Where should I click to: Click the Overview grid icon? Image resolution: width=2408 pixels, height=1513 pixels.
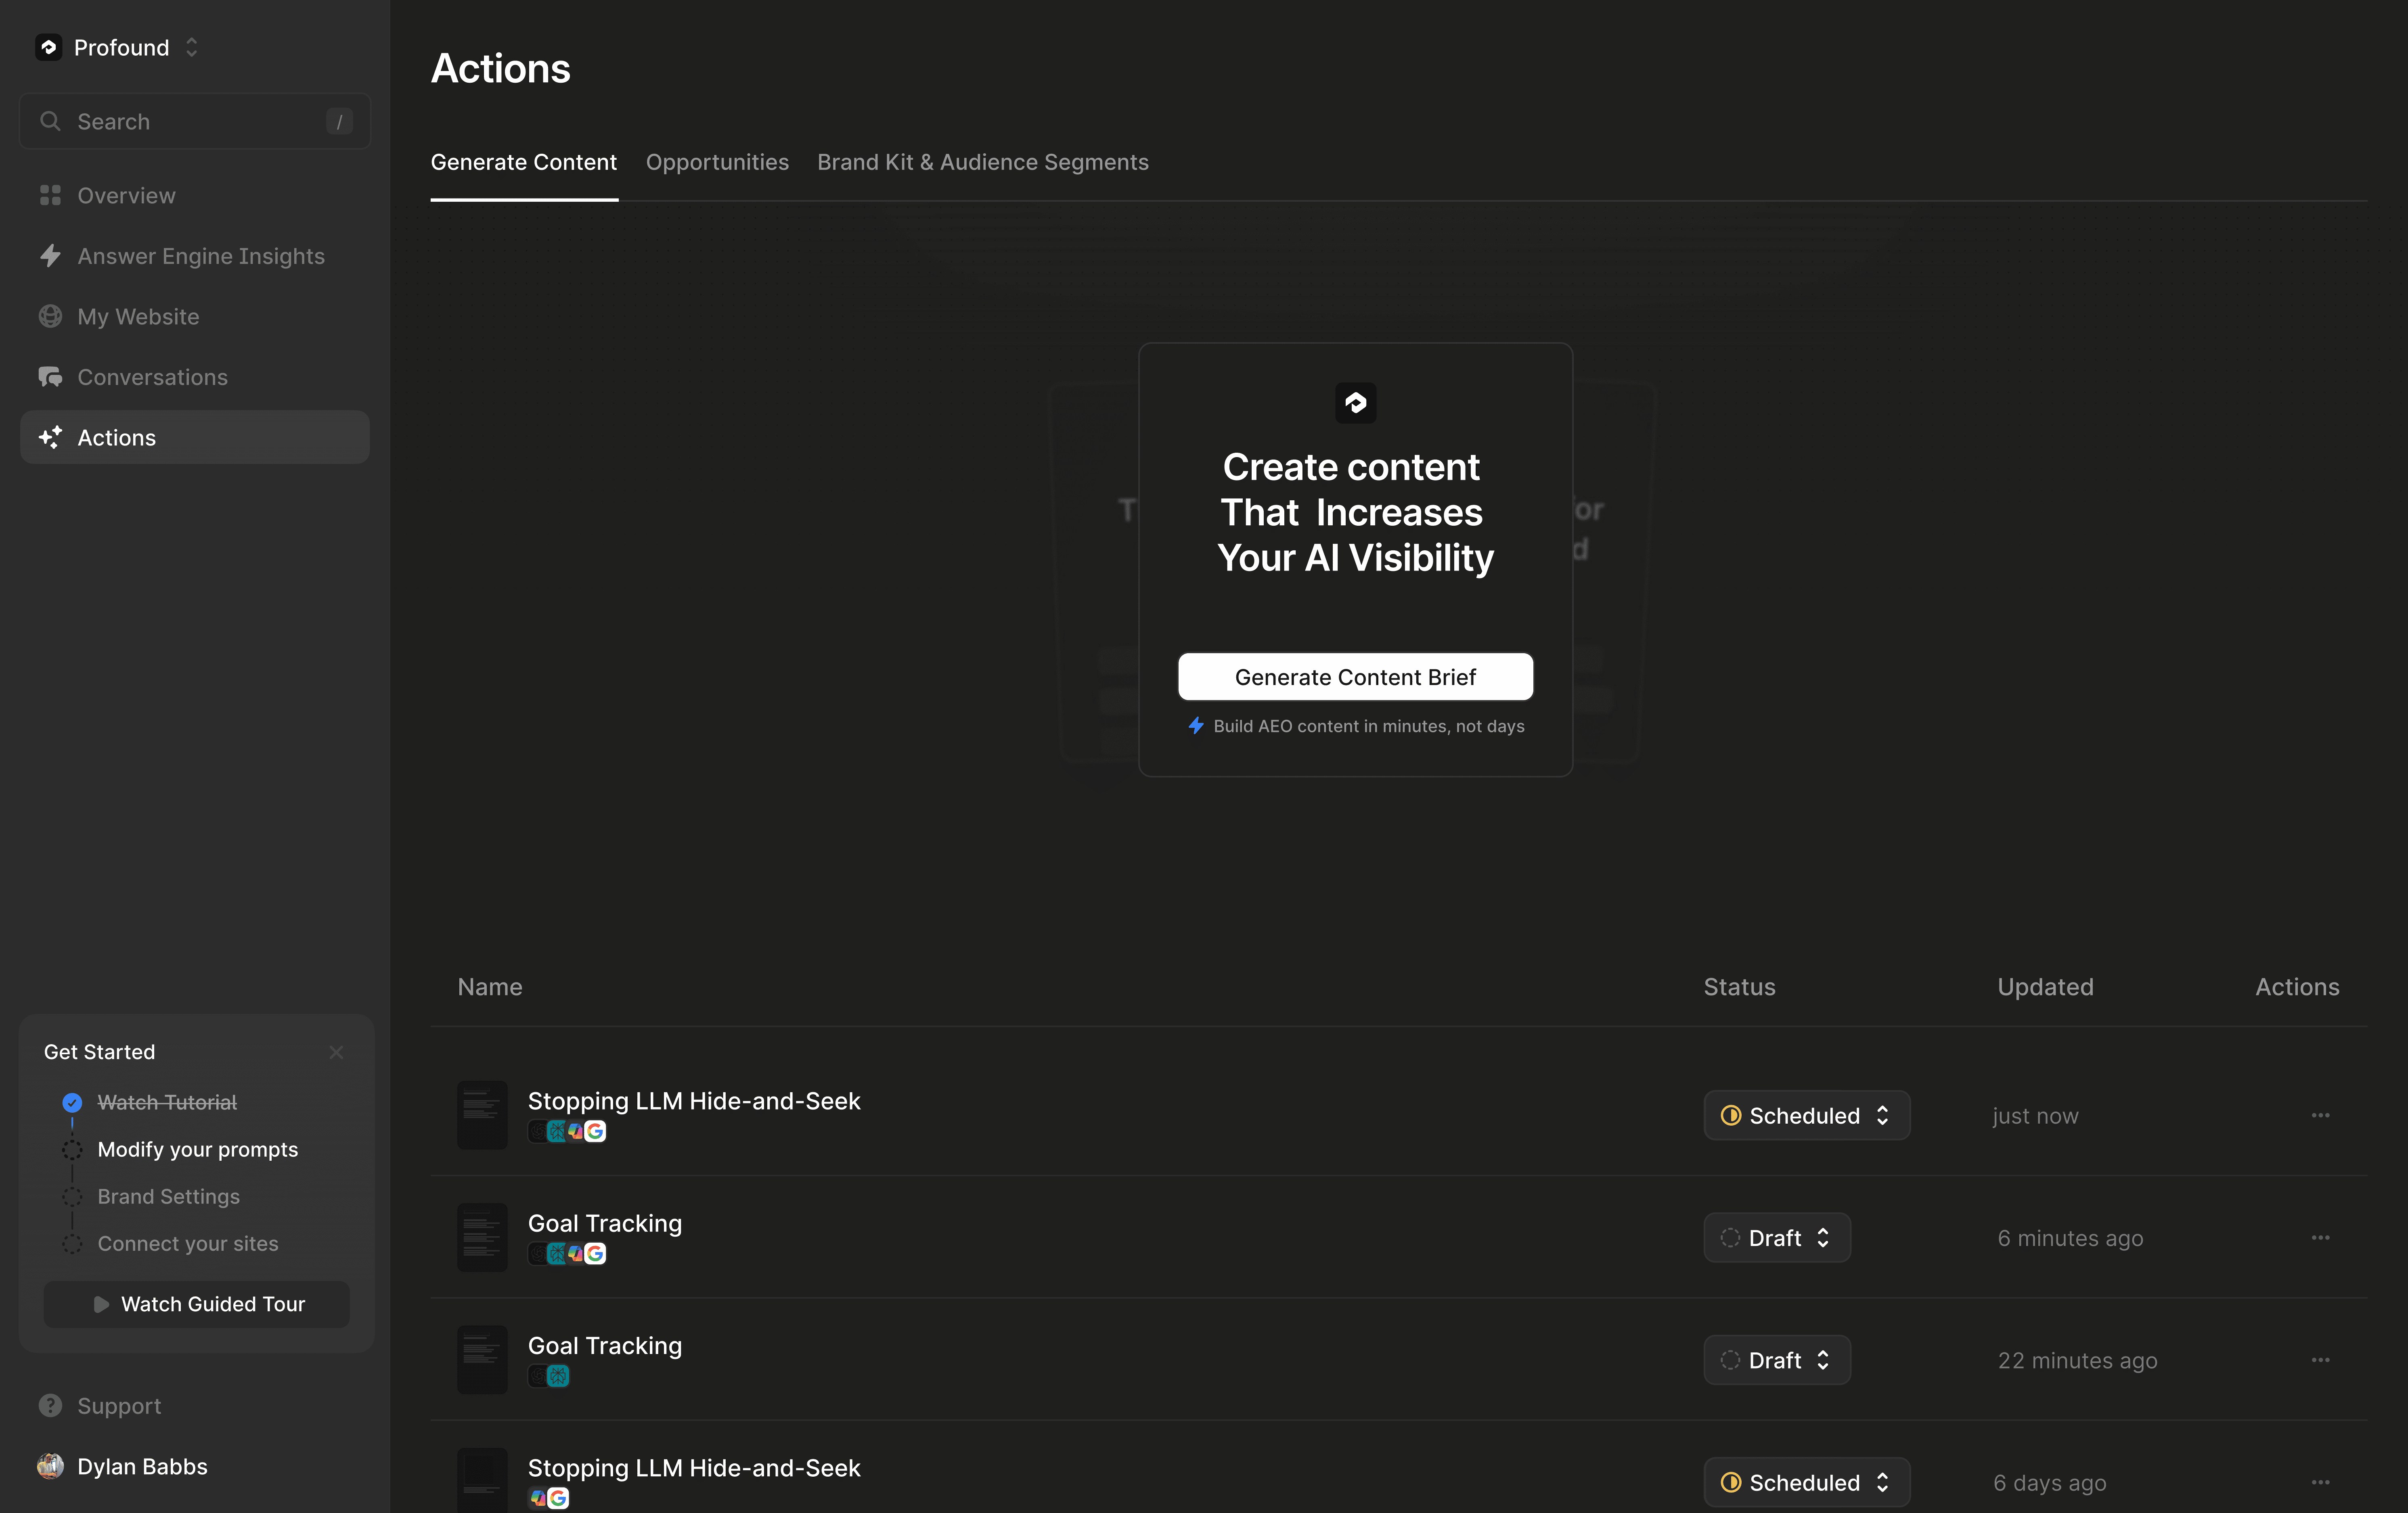(x=51, y=195)
